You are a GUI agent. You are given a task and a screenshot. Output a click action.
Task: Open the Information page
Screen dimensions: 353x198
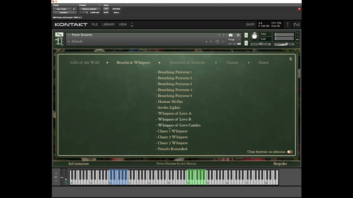point(79,164)
